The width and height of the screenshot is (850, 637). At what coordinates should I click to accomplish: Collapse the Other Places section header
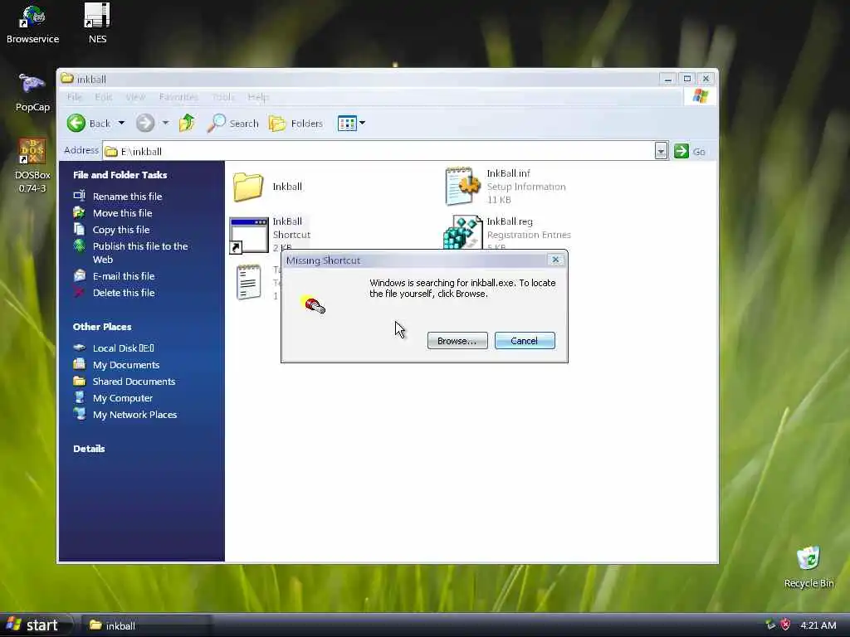(x=102, y=327)
